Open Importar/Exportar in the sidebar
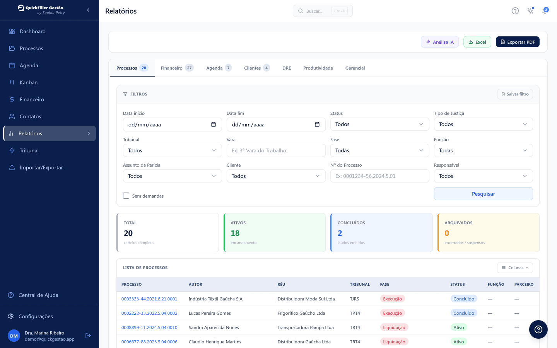 (x=50, y=167)
